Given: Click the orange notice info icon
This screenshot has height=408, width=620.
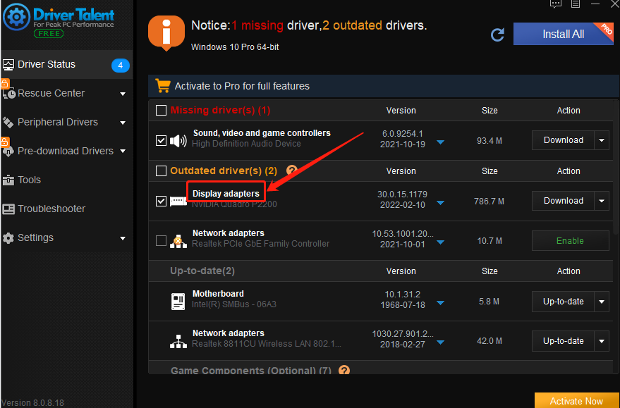Looking at the screenshot, I should coord(166,33).
